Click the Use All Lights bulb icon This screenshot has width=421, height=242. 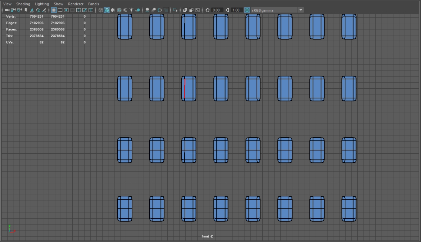(x=131, y=10)
